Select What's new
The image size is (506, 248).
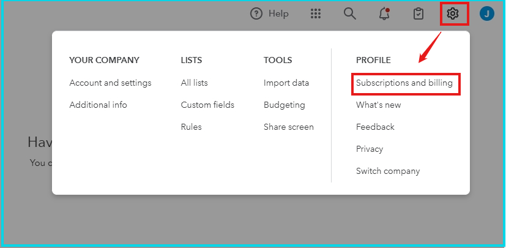379,105
